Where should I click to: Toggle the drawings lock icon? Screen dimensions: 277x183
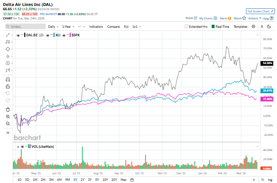point(8,86)
